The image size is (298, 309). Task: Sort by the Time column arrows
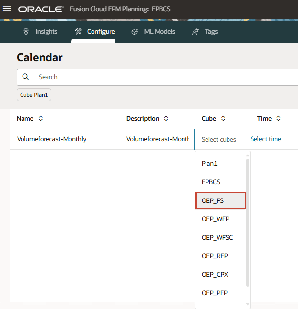[x=278, y=118]
